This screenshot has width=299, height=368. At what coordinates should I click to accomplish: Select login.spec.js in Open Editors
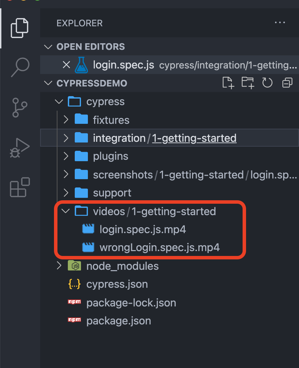click(x=123, y=65)
